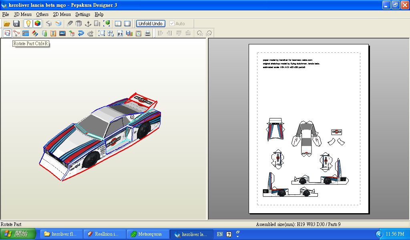410x240 pixels.
Task: Click the printer icon in toolbar
Action: click(x=148, y=34)
